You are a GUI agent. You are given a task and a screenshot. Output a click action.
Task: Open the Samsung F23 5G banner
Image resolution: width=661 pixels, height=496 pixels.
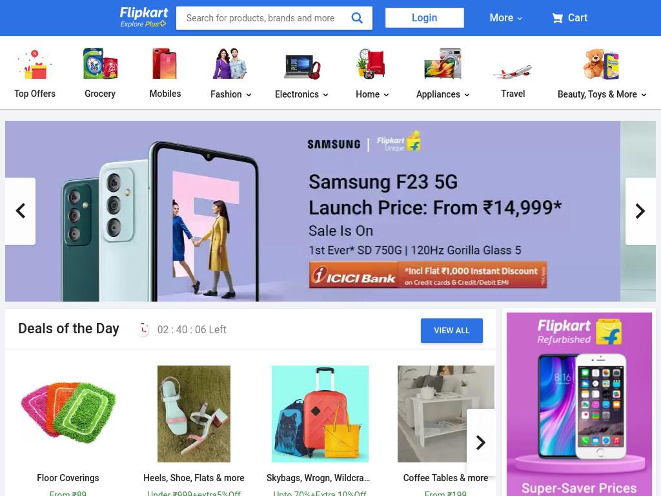(x=312, y=211)
